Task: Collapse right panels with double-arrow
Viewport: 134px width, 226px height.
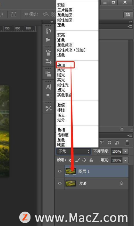Action: pyautogui.click(x=130, y=22)
